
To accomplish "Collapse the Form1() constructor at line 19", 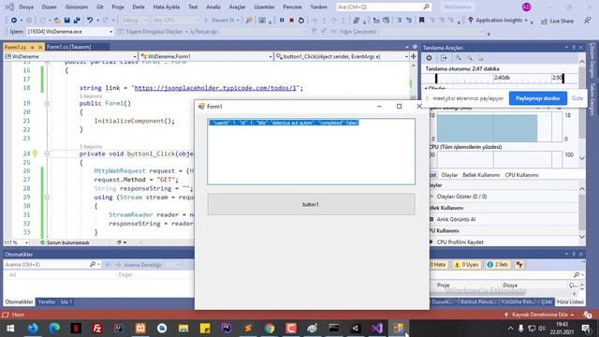I will (x=47, y=103).
